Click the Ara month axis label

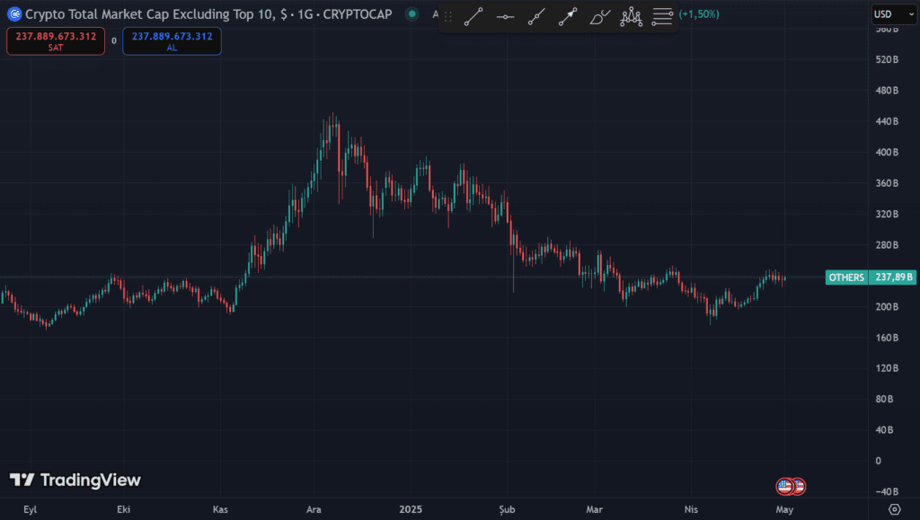point(314,509)
